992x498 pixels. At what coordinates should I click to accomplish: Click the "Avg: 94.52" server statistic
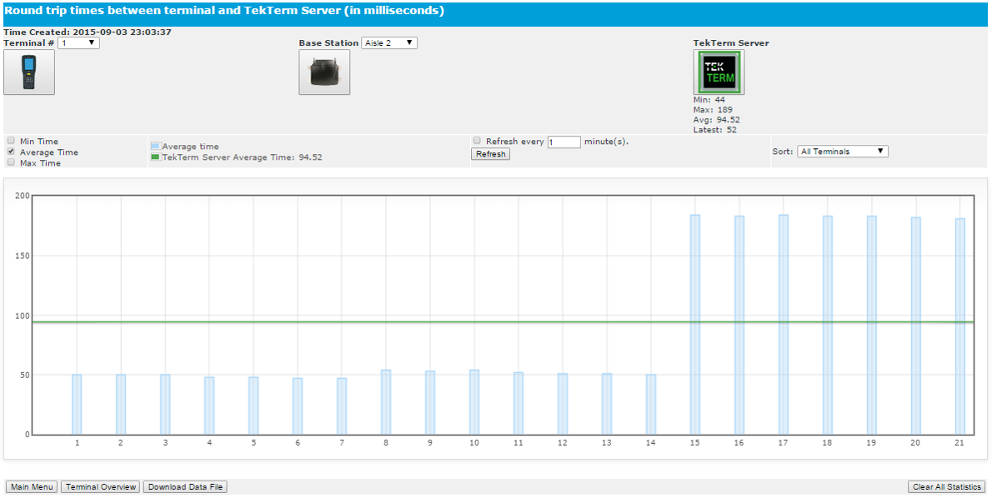pos(717,119)
